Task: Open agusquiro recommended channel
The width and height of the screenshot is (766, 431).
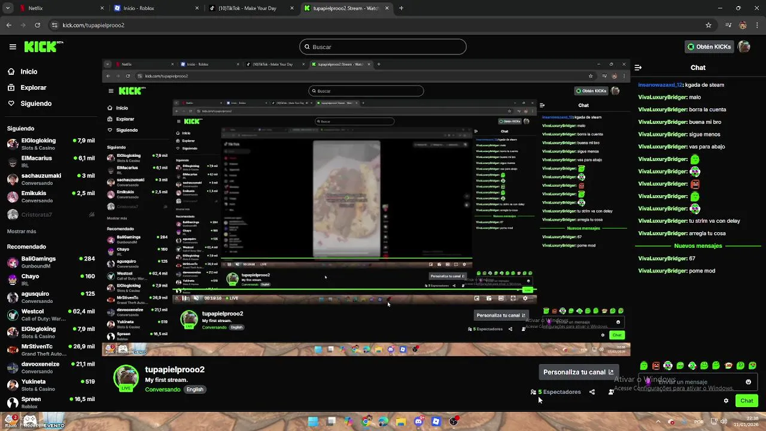Action: 50,297
